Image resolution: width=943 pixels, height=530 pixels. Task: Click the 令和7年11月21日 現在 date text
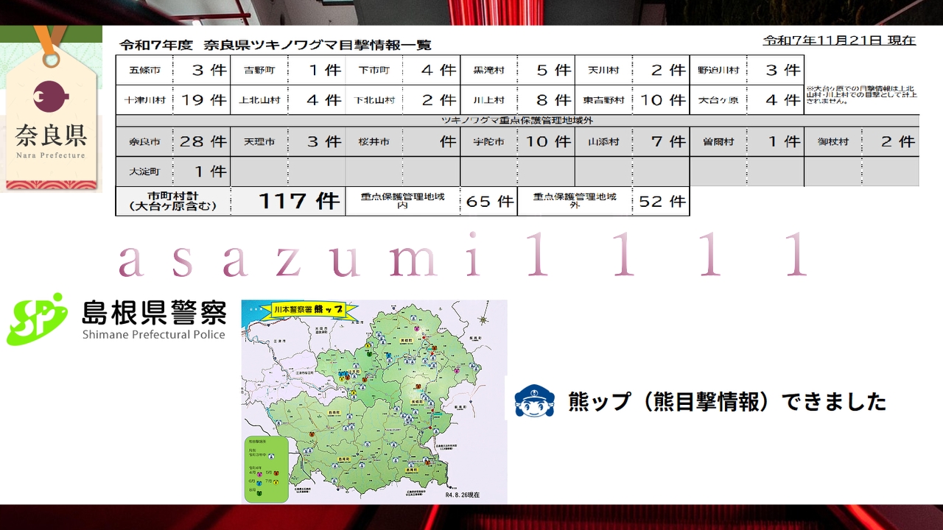click(x=839, y=40)
